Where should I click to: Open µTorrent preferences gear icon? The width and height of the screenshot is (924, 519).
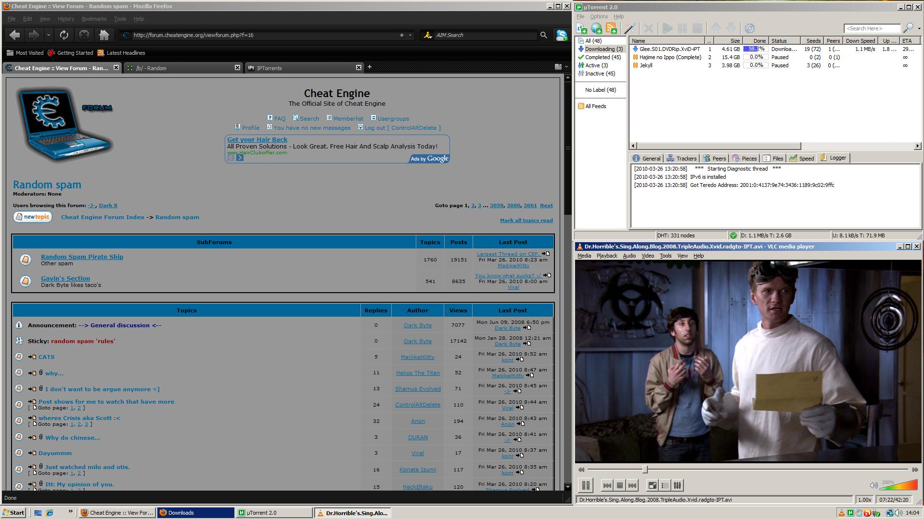749,28
